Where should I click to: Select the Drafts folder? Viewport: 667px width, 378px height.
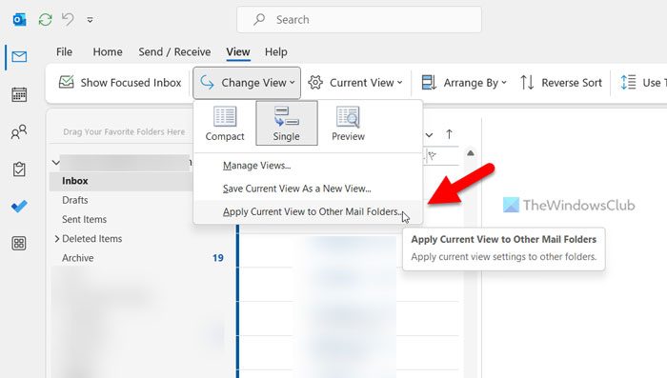click(75, 200)
